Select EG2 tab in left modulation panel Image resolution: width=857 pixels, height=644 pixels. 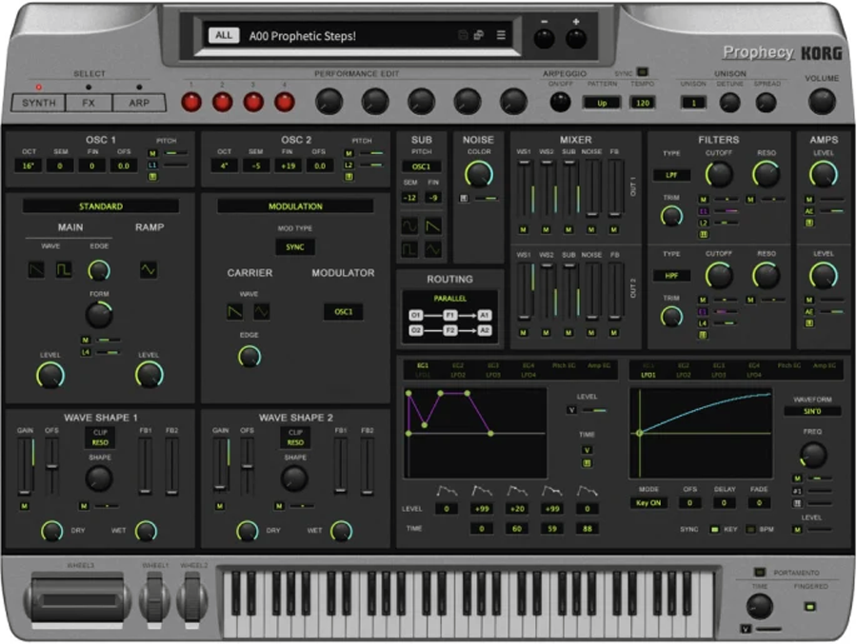pyautogui.click(x=458, y=365)
